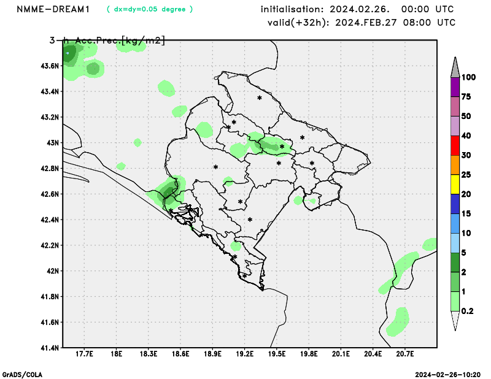The image size is (491, 379).
Task: Click the 42N latitude axis label
Action: [53, 271]
